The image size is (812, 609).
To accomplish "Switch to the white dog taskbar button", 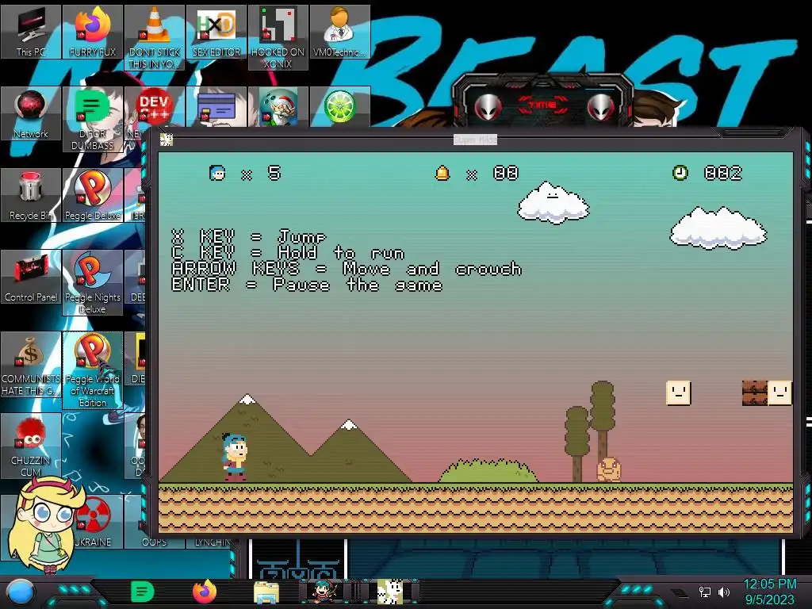I will [x=389, y=592].
